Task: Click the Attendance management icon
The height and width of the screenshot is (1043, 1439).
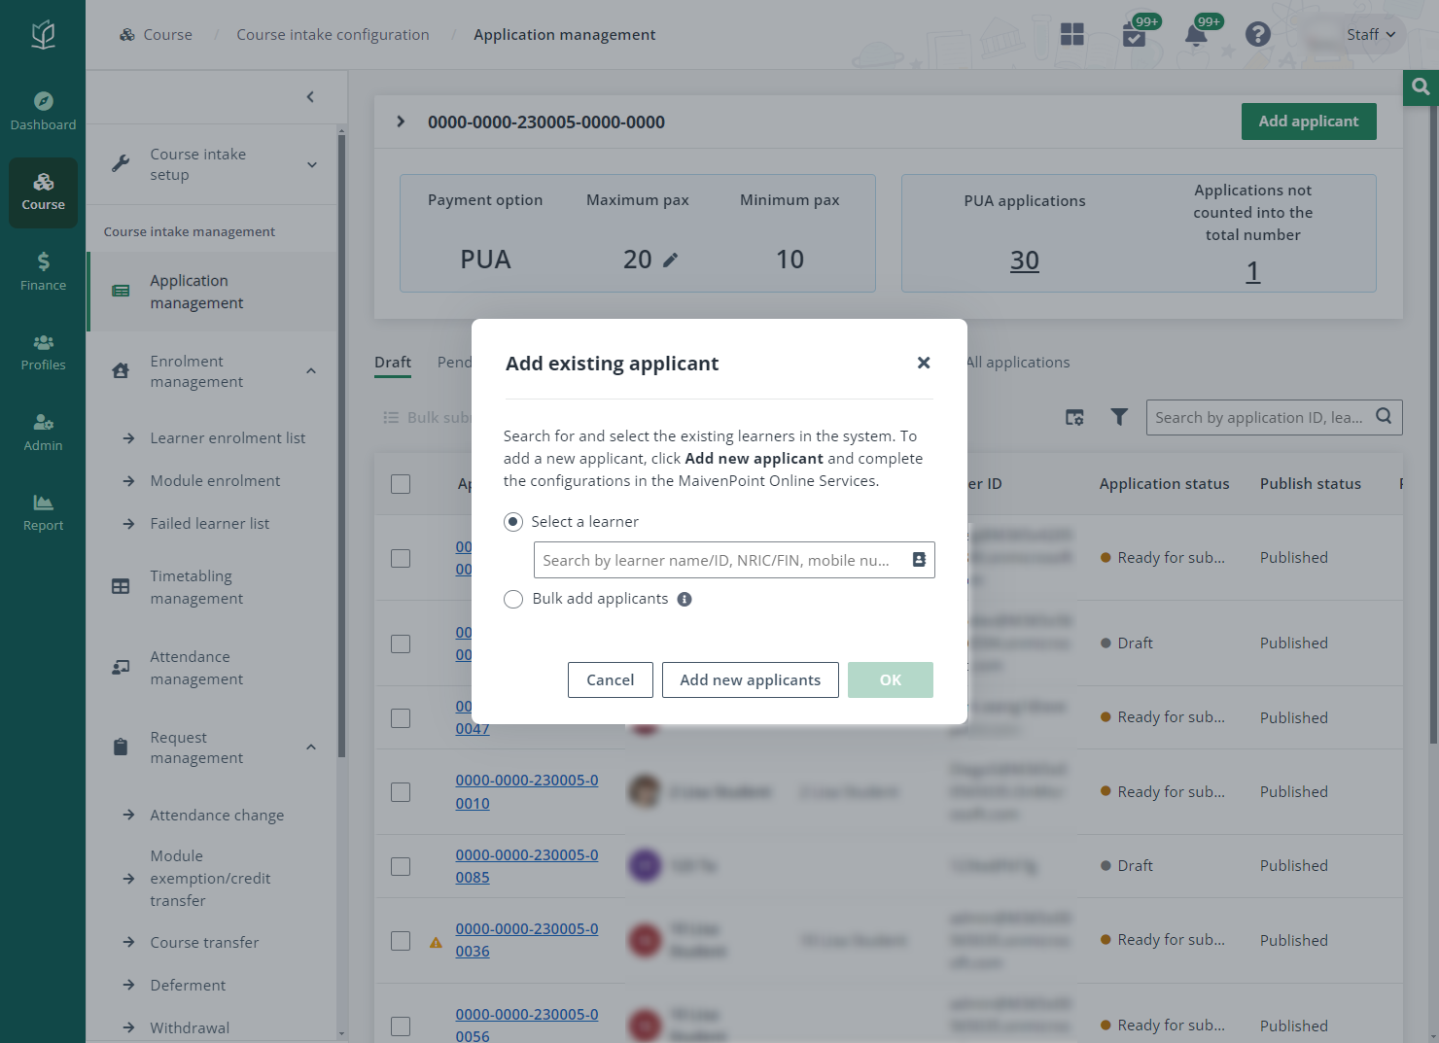Action: (x=121, y=668)
